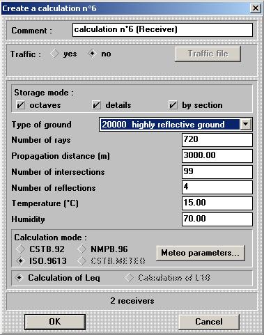Click the Humidity input field

[217, 219]
